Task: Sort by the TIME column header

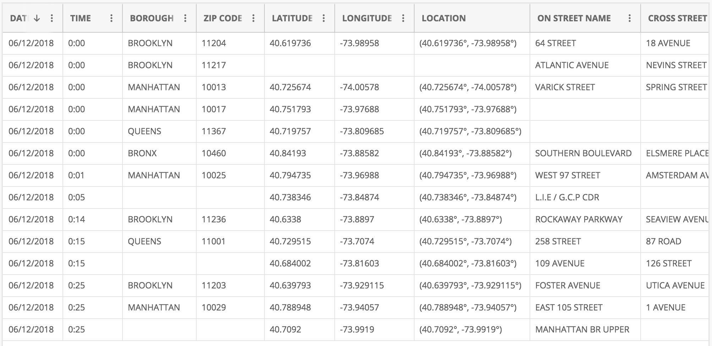Action: [81, 18]
